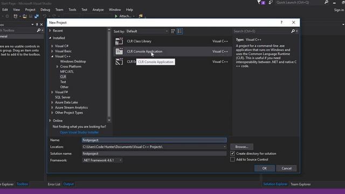Collapse the Visual C++ node

[x=52, y=56]
